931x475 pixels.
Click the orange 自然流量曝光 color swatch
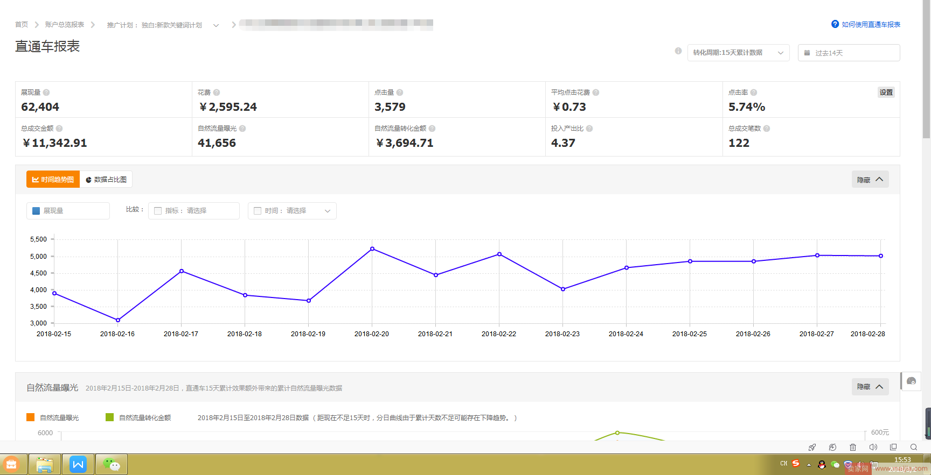pyautogui.click(x=30, y=417)
